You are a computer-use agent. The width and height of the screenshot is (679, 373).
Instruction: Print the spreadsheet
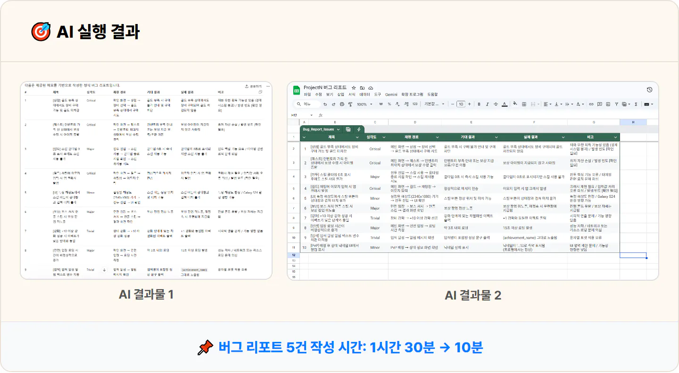(x=341, y=104)
